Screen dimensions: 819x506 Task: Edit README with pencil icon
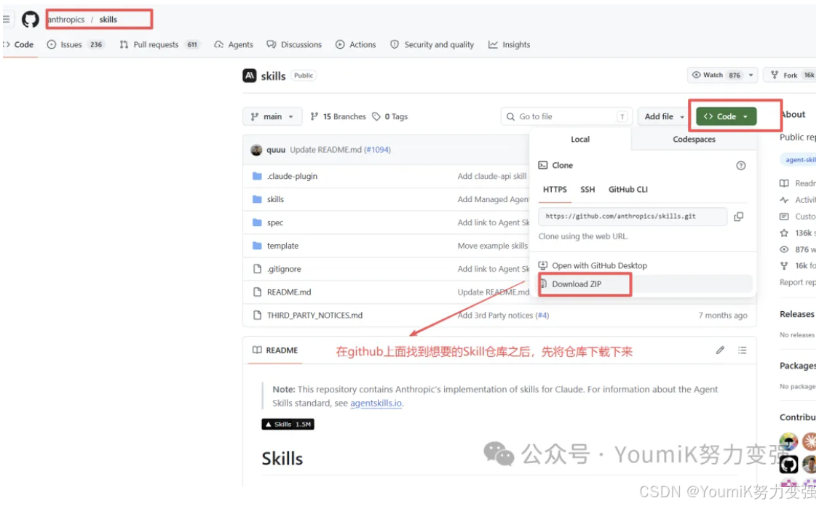[x=720, y=350]
